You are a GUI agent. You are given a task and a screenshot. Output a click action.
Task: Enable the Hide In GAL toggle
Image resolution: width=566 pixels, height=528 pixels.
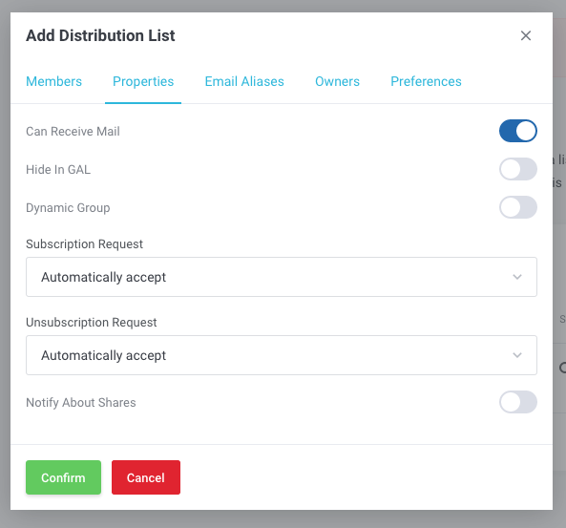point(518,169)
